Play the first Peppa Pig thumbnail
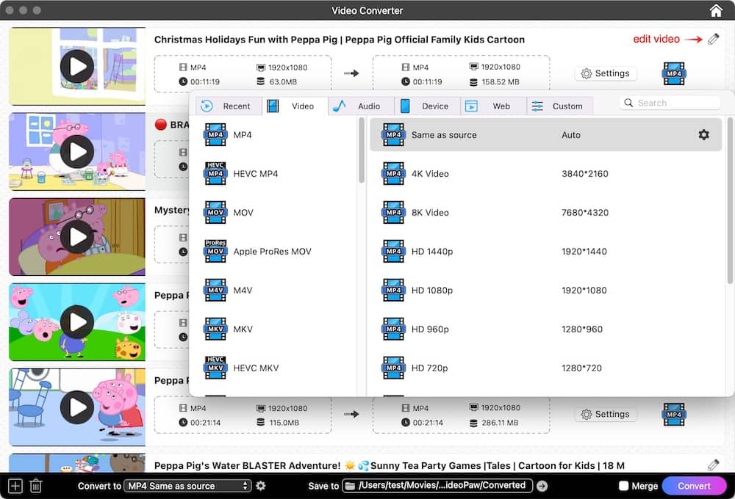The image size is (735, 499). (76, 66)
